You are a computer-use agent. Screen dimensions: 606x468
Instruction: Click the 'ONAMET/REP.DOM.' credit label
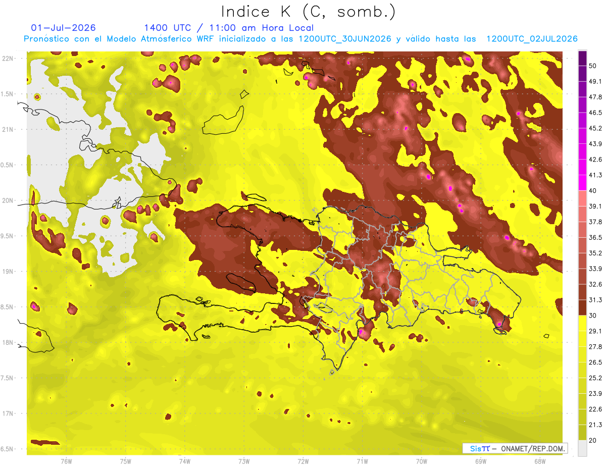click(532, 448)
